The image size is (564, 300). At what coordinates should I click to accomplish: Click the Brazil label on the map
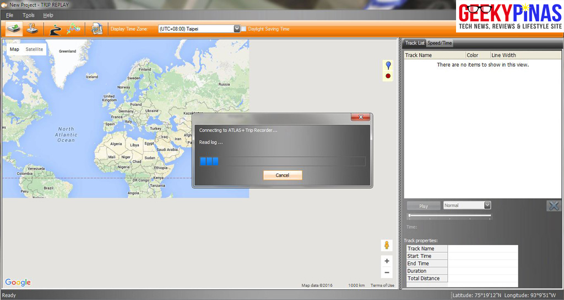[x=48, y=188]
